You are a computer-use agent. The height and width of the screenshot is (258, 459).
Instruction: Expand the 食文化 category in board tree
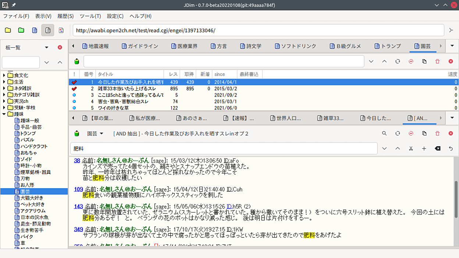coord(4,75)
